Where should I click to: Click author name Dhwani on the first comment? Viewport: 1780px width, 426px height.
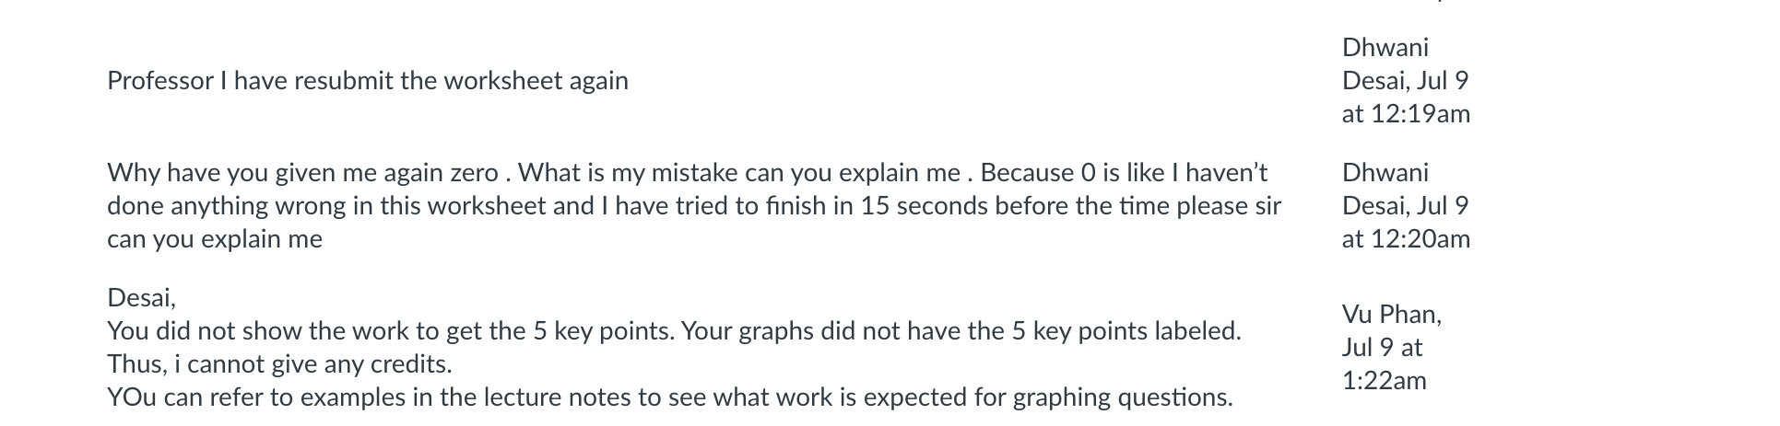(x=1385, y=48)
